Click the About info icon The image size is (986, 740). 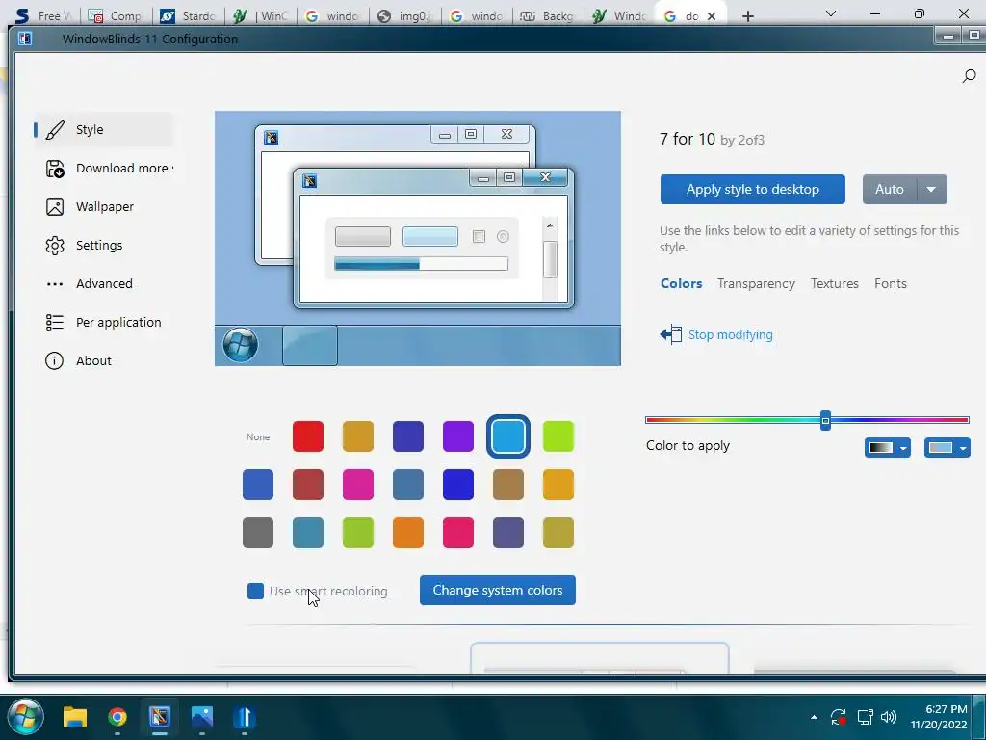tap(55, 360)
